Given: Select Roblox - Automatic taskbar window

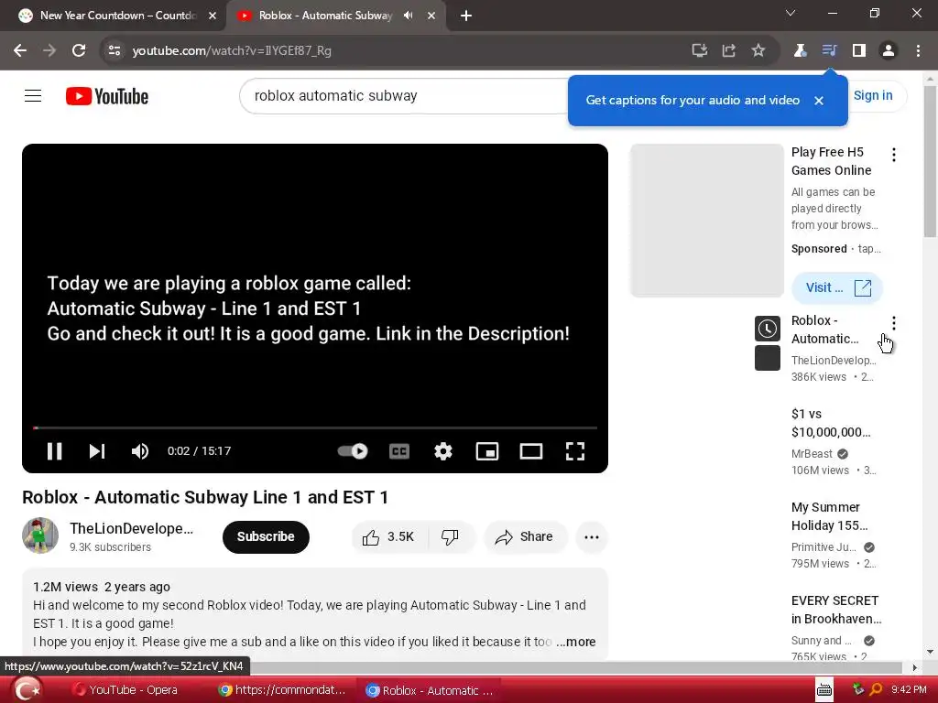Looking at the screenshot, I should tap(431, 690).
